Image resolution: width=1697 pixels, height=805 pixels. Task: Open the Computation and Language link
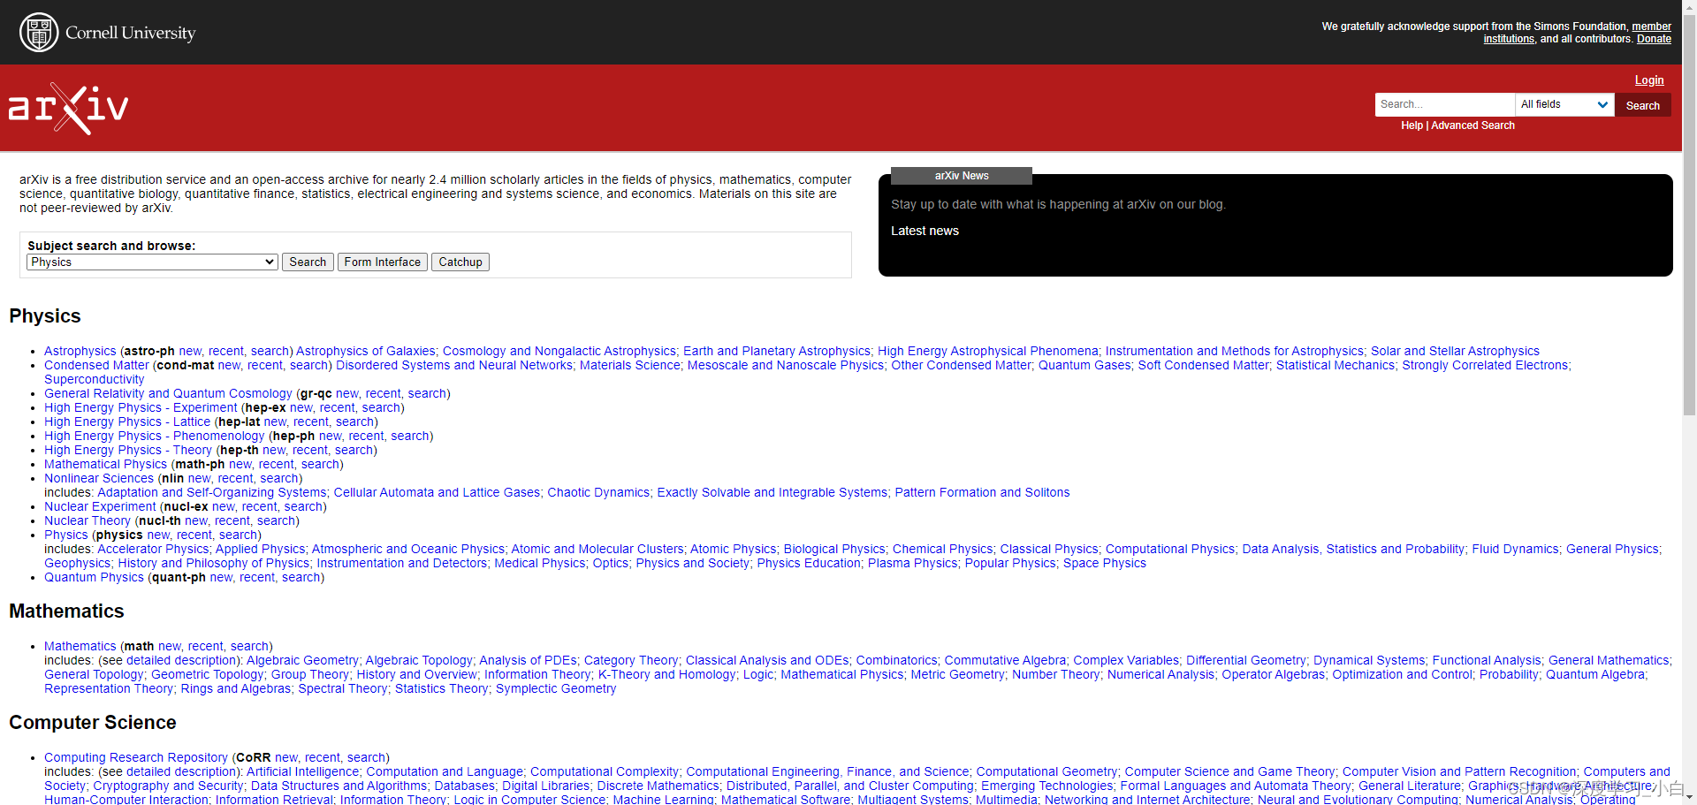point(445,771)
